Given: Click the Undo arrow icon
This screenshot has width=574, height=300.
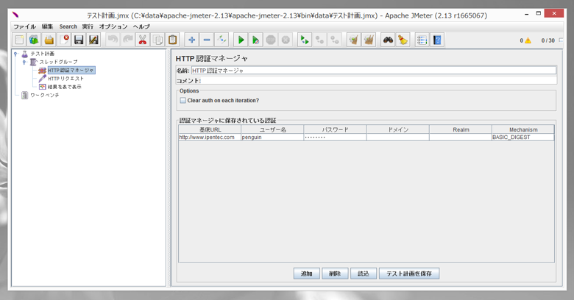Looking at the screenshot, I should [x=113, y=40].
